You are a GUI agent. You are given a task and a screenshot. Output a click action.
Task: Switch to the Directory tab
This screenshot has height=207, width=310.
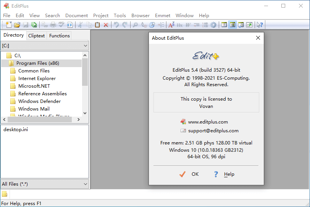(14, 35)
